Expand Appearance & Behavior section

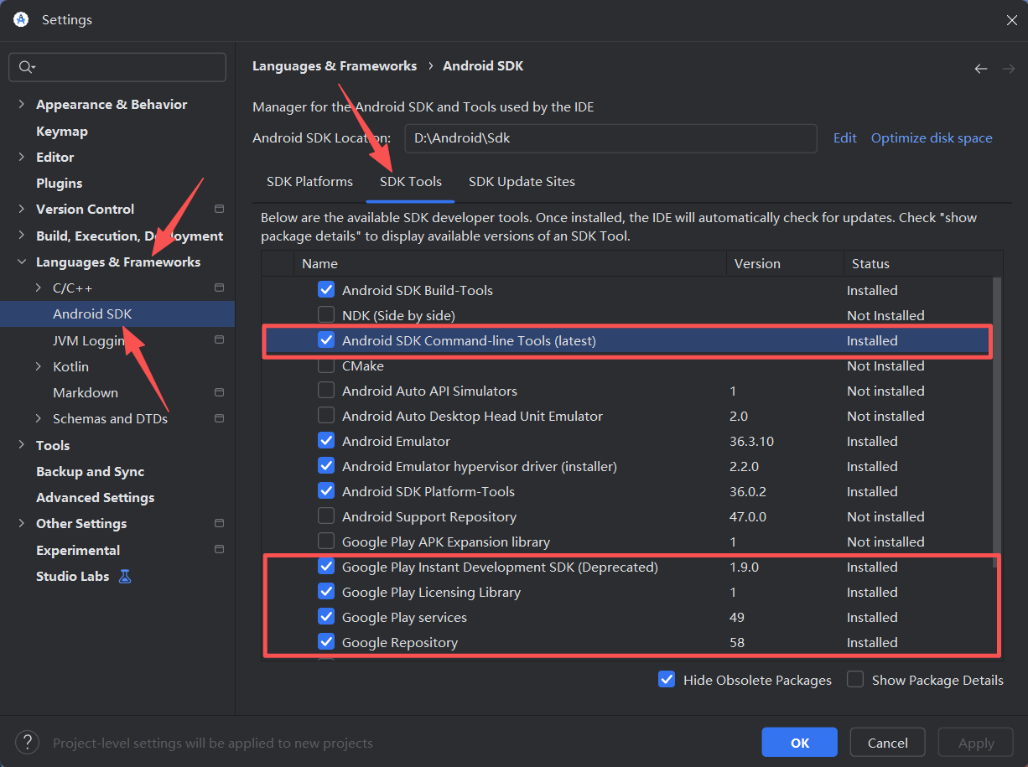(x=21, y=105)
